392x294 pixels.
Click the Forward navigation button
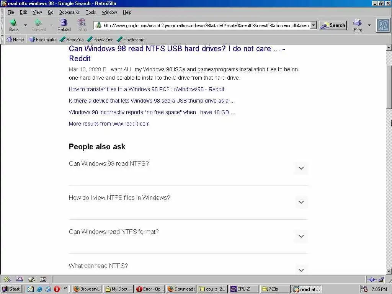pyautogui.click(x=39, y=25)
